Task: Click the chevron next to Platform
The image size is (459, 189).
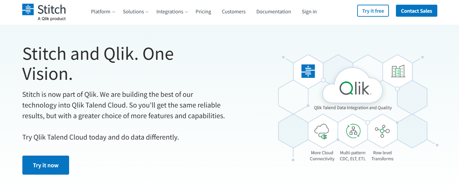Action: 114,12
